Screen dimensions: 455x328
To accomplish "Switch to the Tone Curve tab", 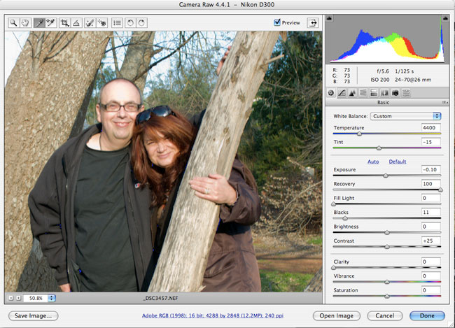I will click(342, 93).
